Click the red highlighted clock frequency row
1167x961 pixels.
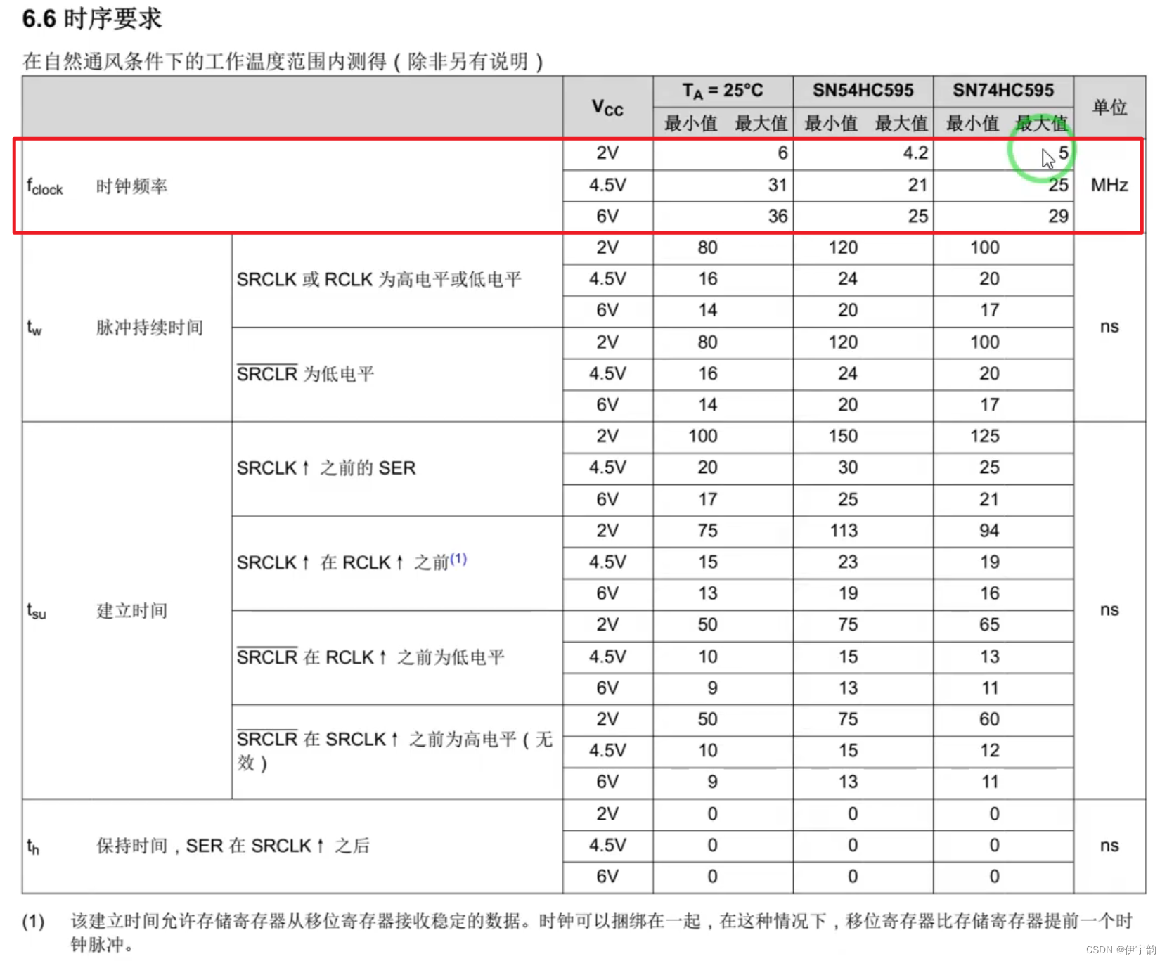pos(492,186)
